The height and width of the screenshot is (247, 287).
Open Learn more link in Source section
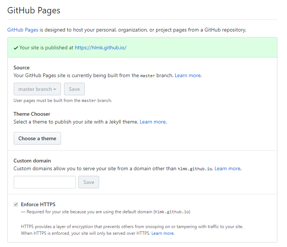188,75
